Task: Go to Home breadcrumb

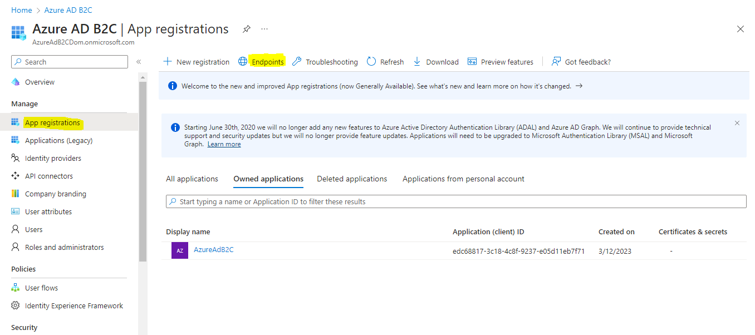Action: coord(22,10)
